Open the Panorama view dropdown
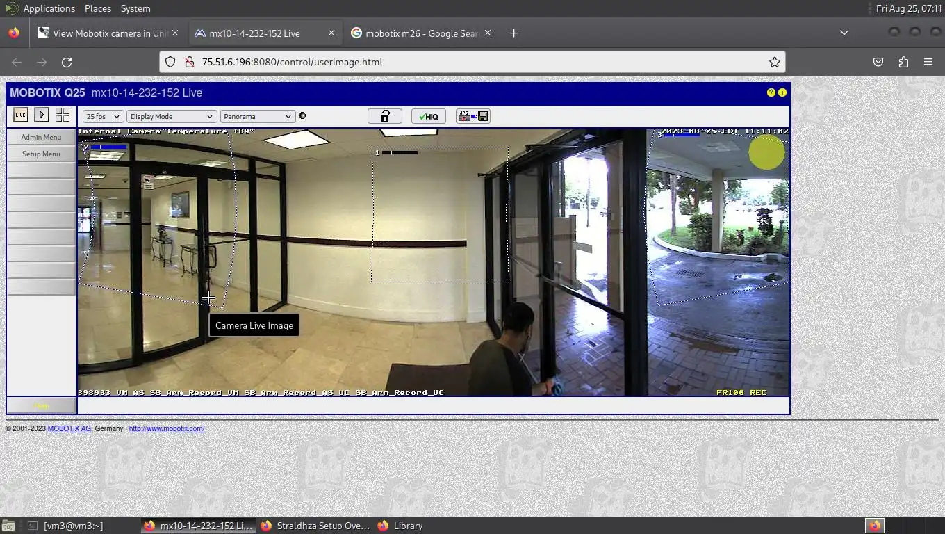 point(258,116)
